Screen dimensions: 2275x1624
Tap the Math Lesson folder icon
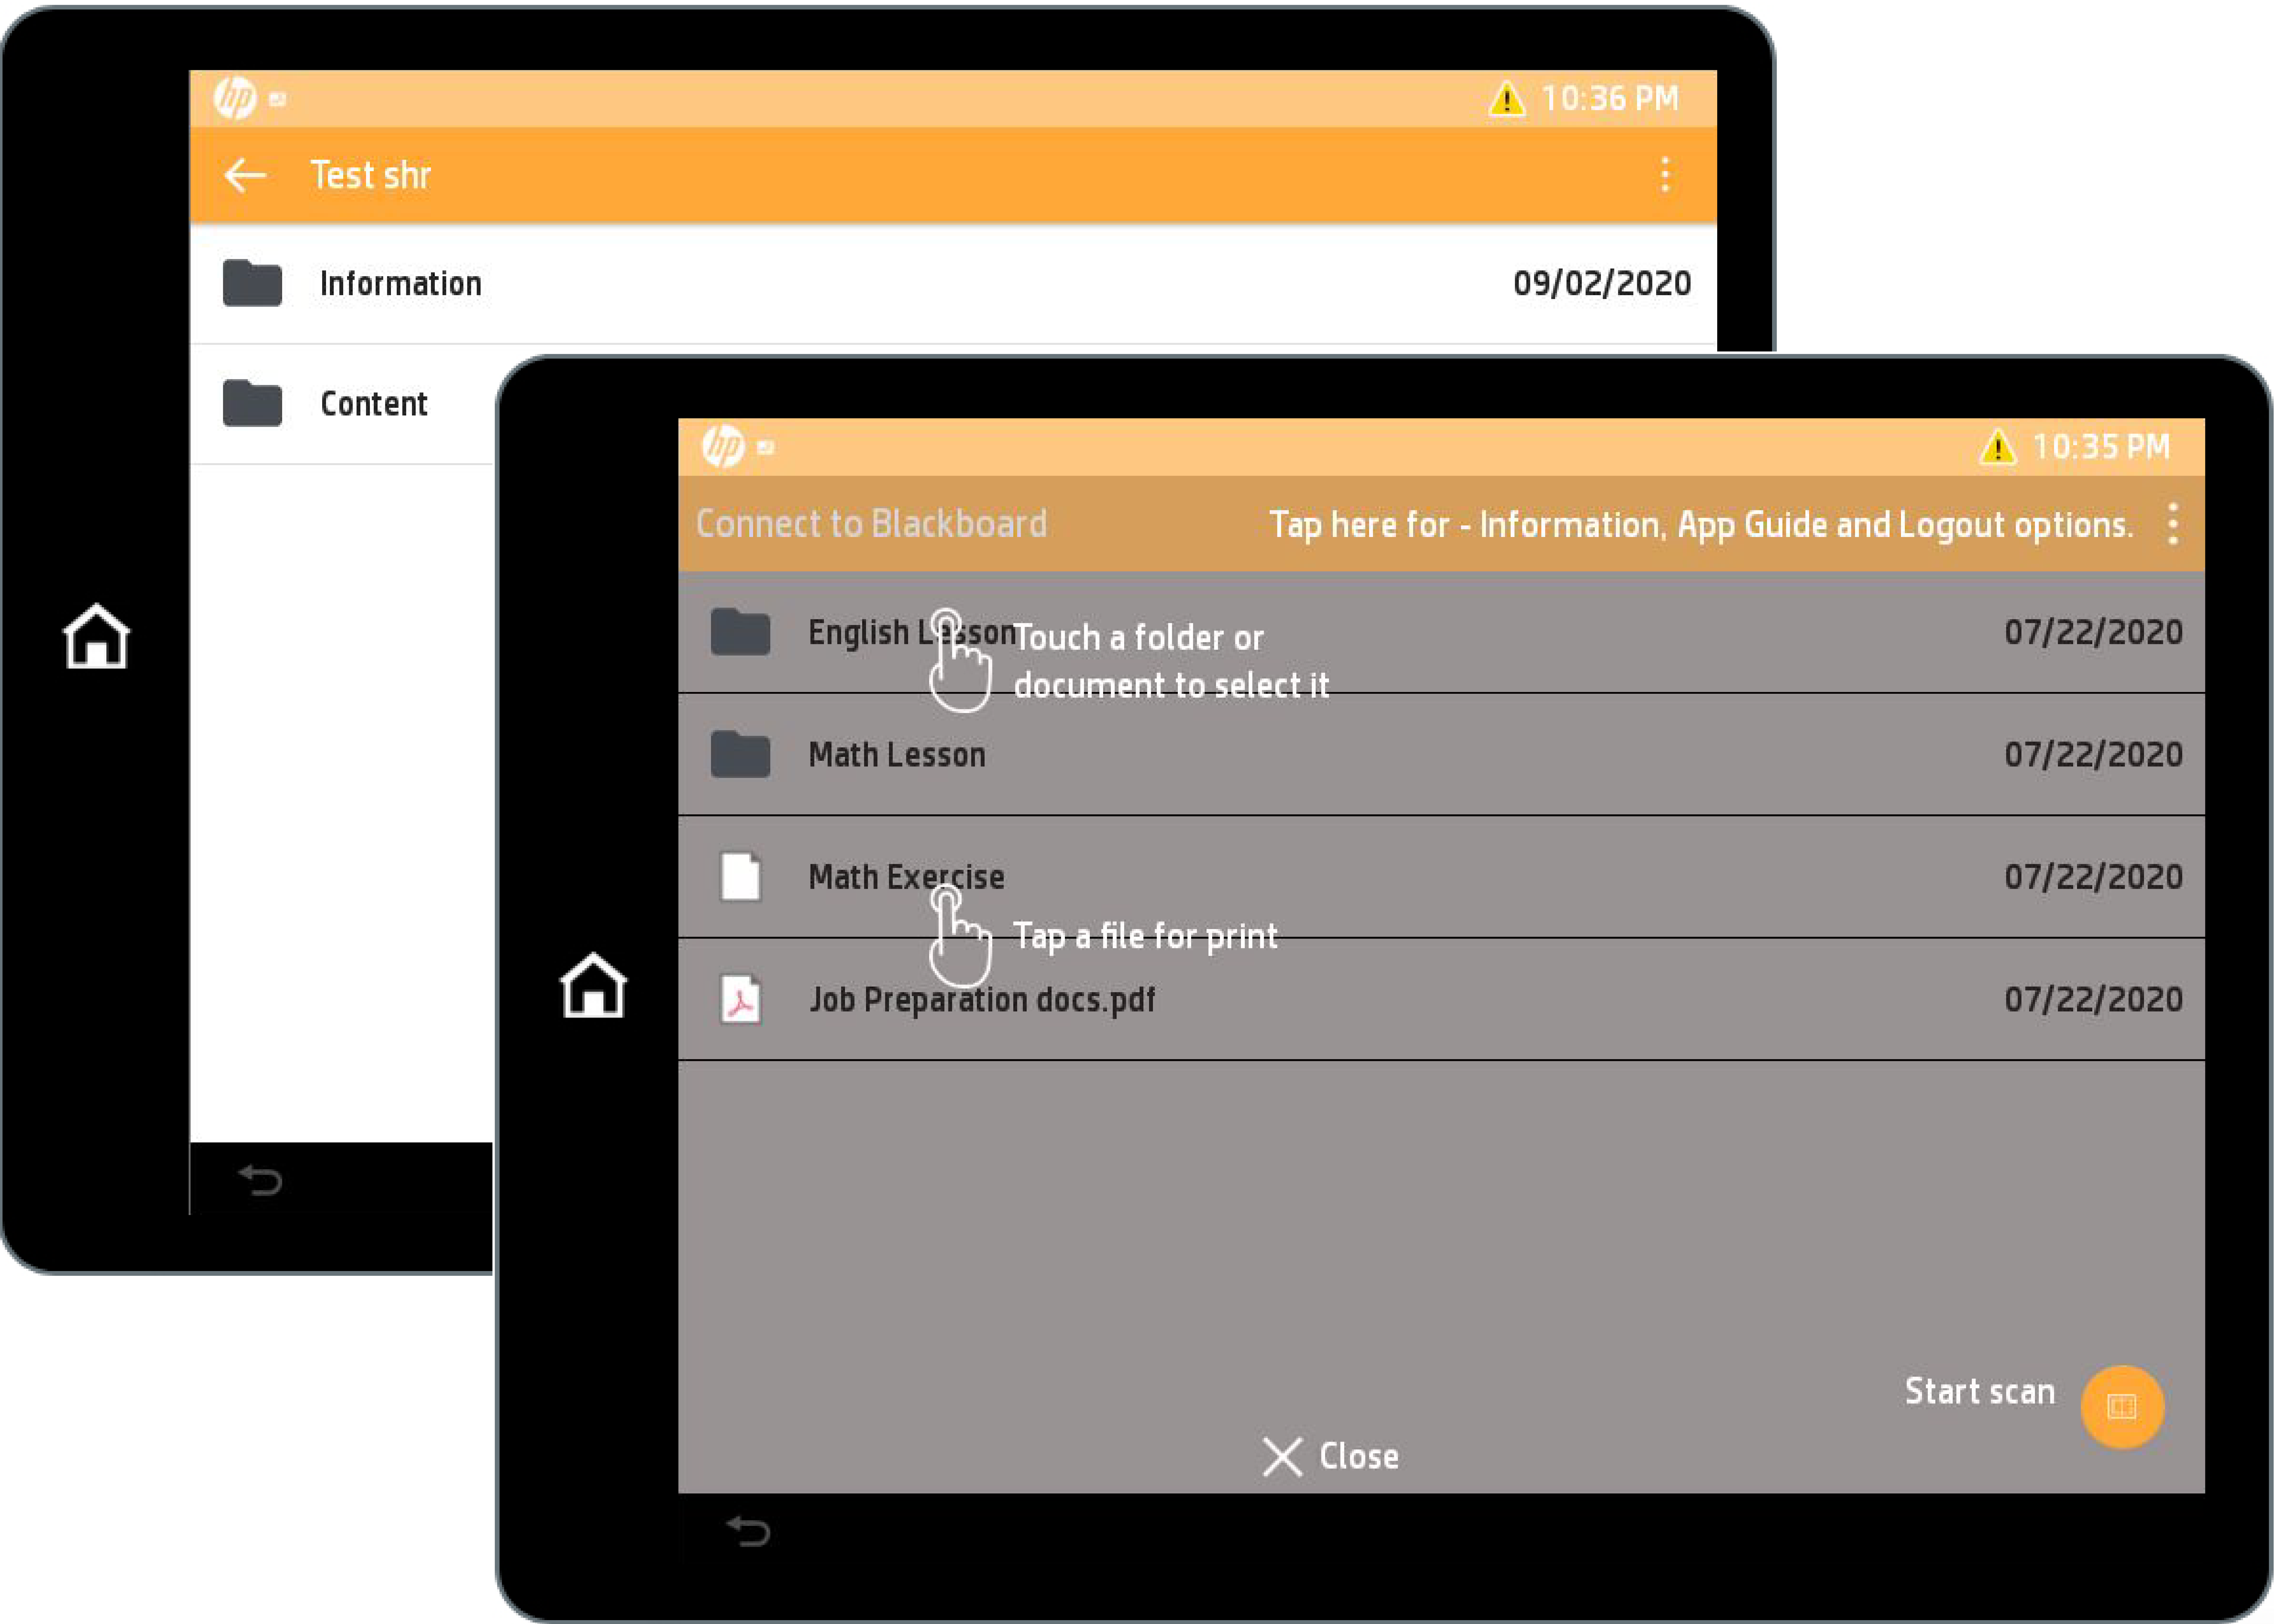(740, 754)
